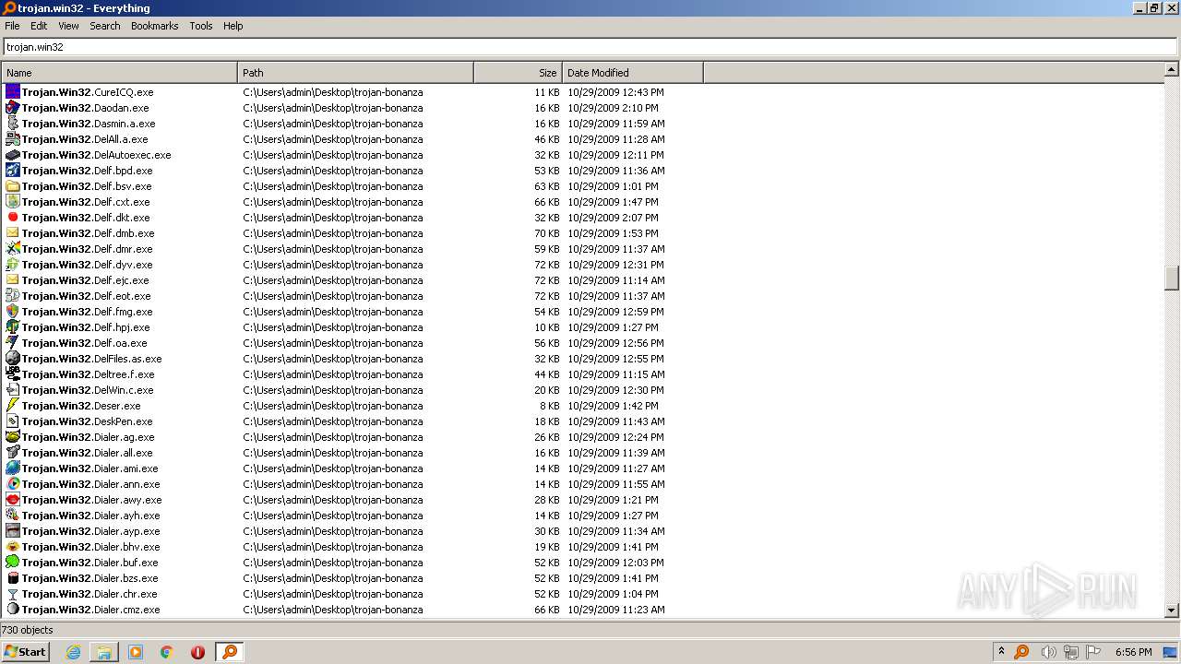The image size is (1181, 664).
Task: Open the File menu
Action: pyautogui.click(x=12, y=26)
